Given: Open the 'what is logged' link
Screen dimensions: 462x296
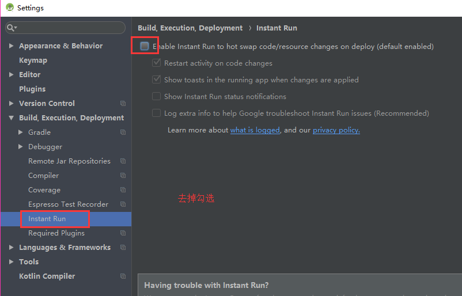Looking at the screenshot, I should coord(255,130).
